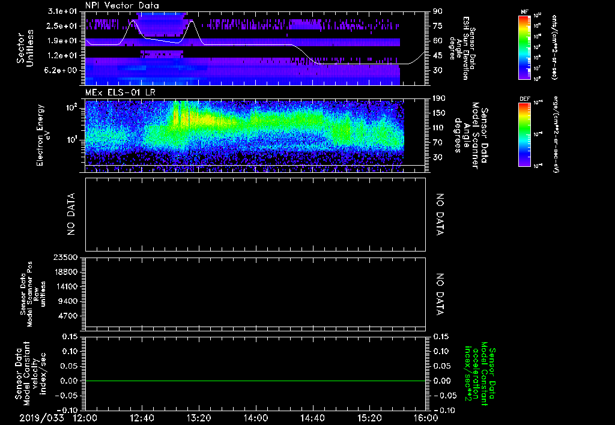Click the 16:00 time axis label
Screen dimensions: 615x425
426,418
